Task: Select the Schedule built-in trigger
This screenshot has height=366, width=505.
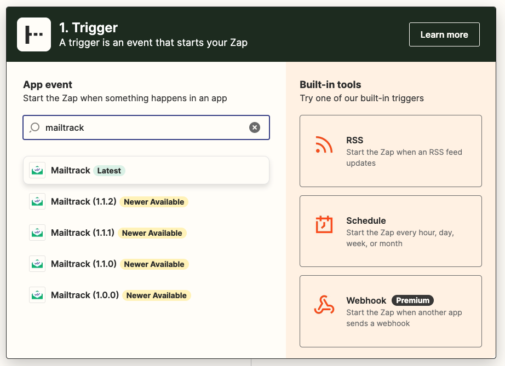Action: 391,231
